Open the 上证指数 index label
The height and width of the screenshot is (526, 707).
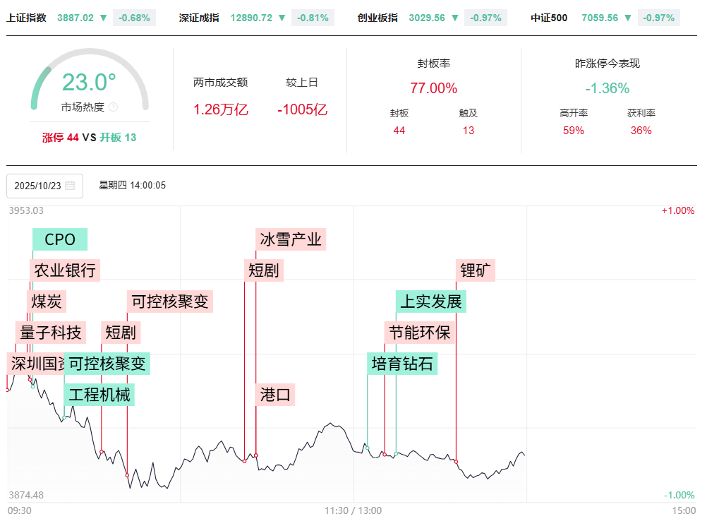tap(26, 18)
